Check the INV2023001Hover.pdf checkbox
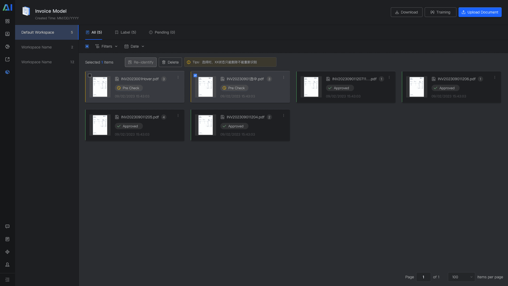 click(x=90, y=75)
